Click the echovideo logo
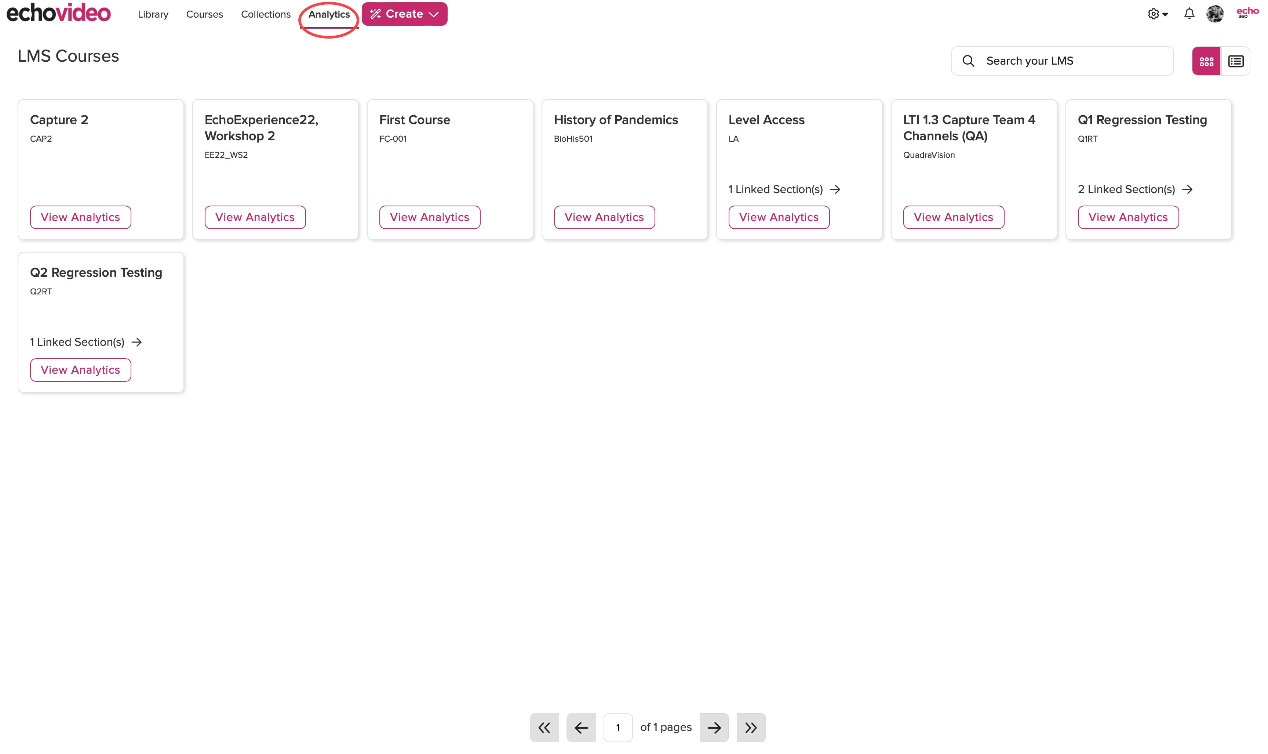 click(58, 13)
